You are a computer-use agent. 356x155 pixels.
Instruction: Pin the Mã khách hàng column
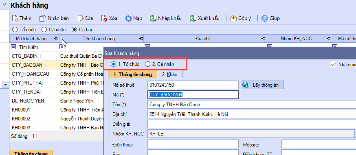pos(56,39)
